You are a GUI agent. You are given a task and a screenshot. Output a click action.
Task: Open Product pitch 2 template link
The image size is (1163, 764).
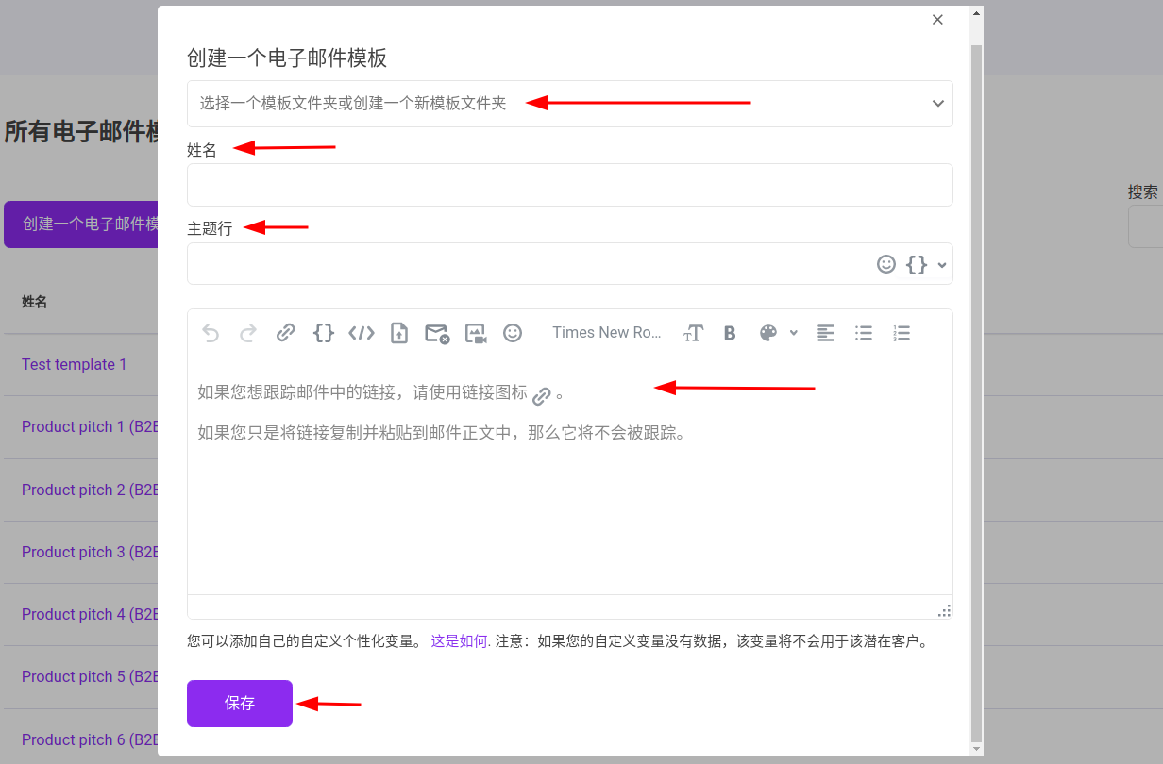(90, 490)
